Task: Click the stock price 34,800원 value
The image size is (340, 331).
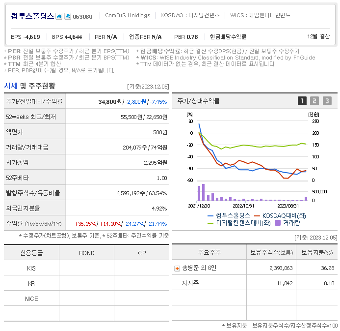Action: 110,102
